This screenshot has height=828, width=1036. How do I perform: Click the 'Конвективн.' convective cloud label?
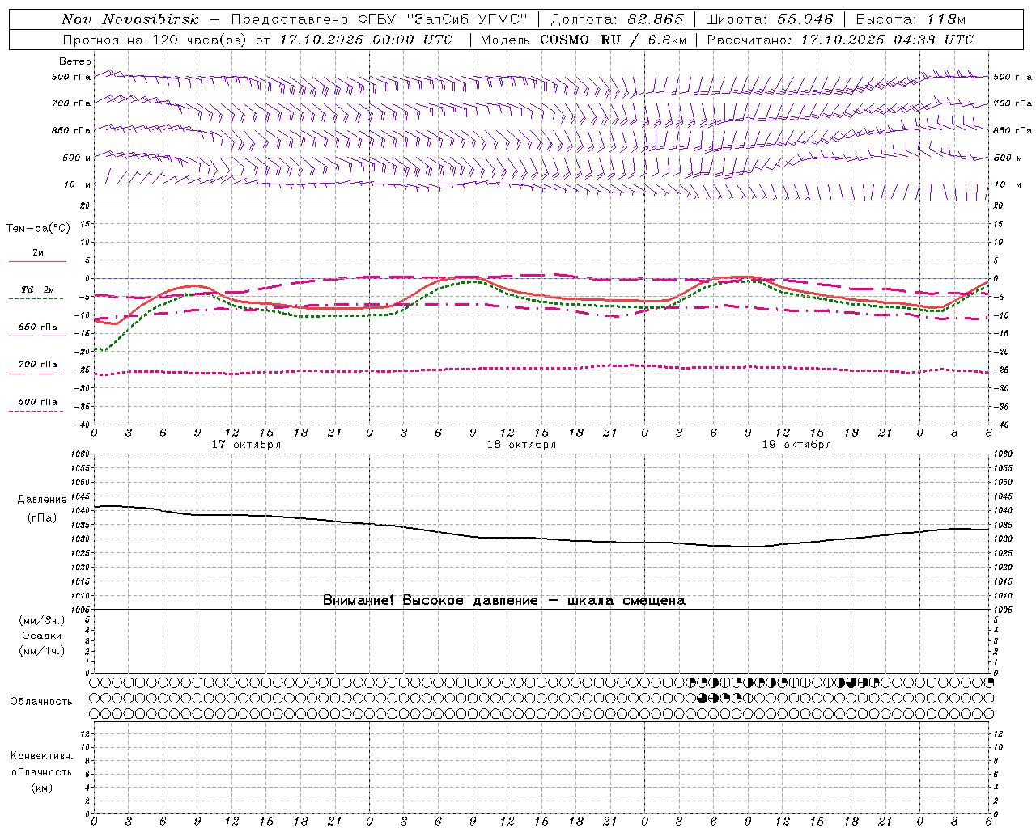click(x=41, y=756)
